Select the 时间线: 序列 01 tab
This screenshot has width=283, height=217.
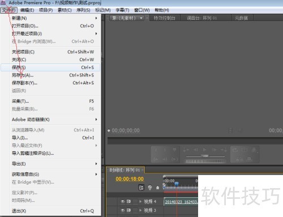point(125,170)
